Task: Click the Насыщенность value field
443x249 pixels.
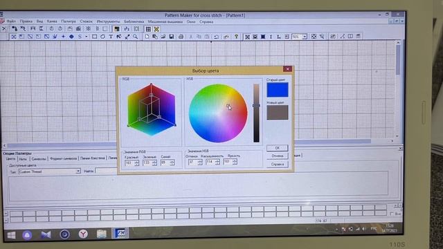Action: pyautogui.click(x=210, y=162)
